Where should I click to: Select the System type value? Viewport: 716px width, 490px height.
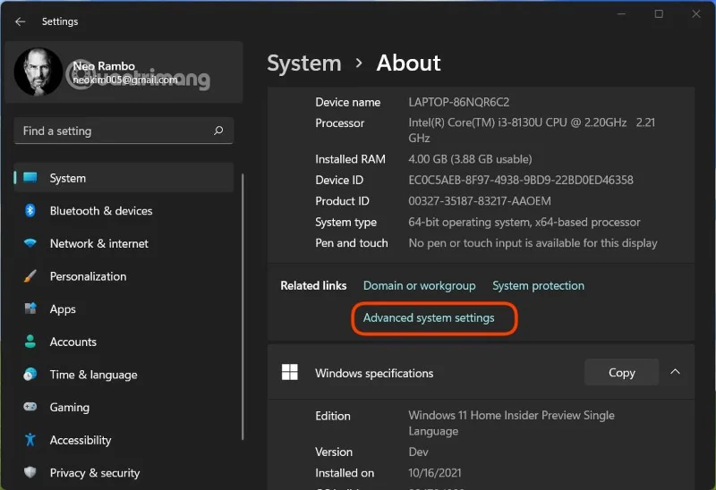(x=524, y=222)
